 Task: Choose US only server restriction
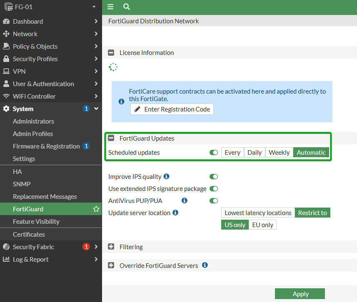[235, 225]
